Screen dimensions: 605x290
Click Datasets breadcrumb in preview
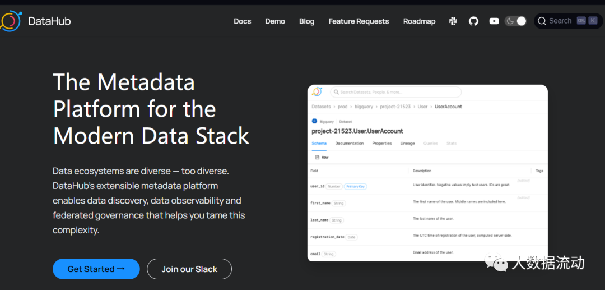click(x=321, y=107)
